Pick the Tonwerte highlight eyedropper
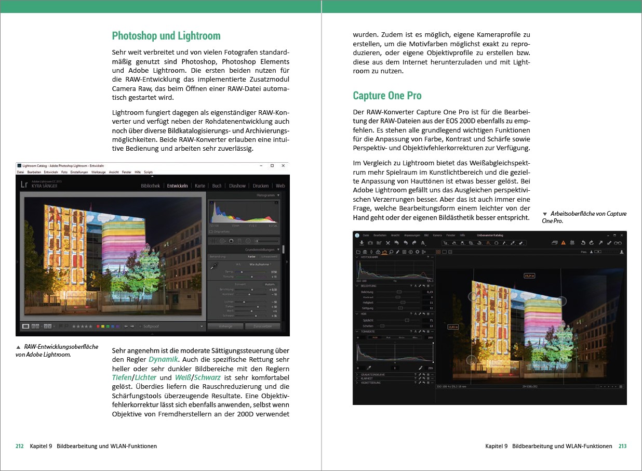642x471 pixels. pyautogui.click(x=421, y=368)
